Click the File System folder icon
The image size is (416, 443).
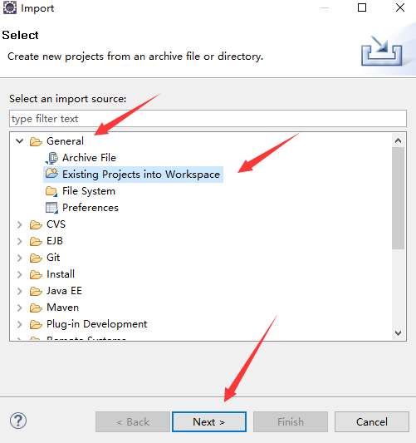pyautogui.click(x=51, y=191)
